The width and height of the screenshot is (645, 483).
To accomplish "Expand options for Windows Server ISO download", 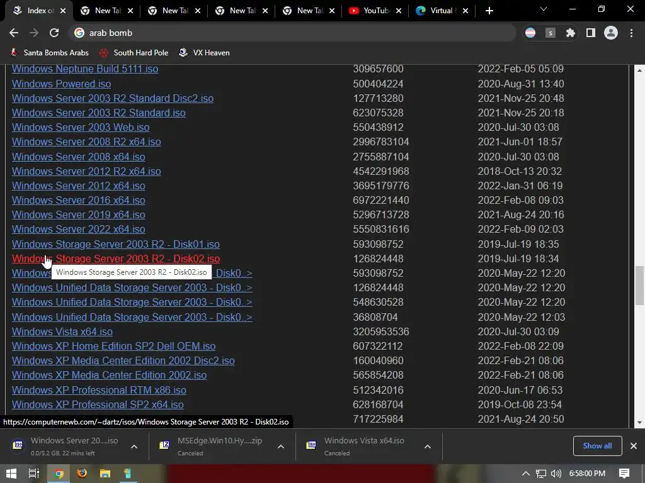I will [x=134, y=447].
